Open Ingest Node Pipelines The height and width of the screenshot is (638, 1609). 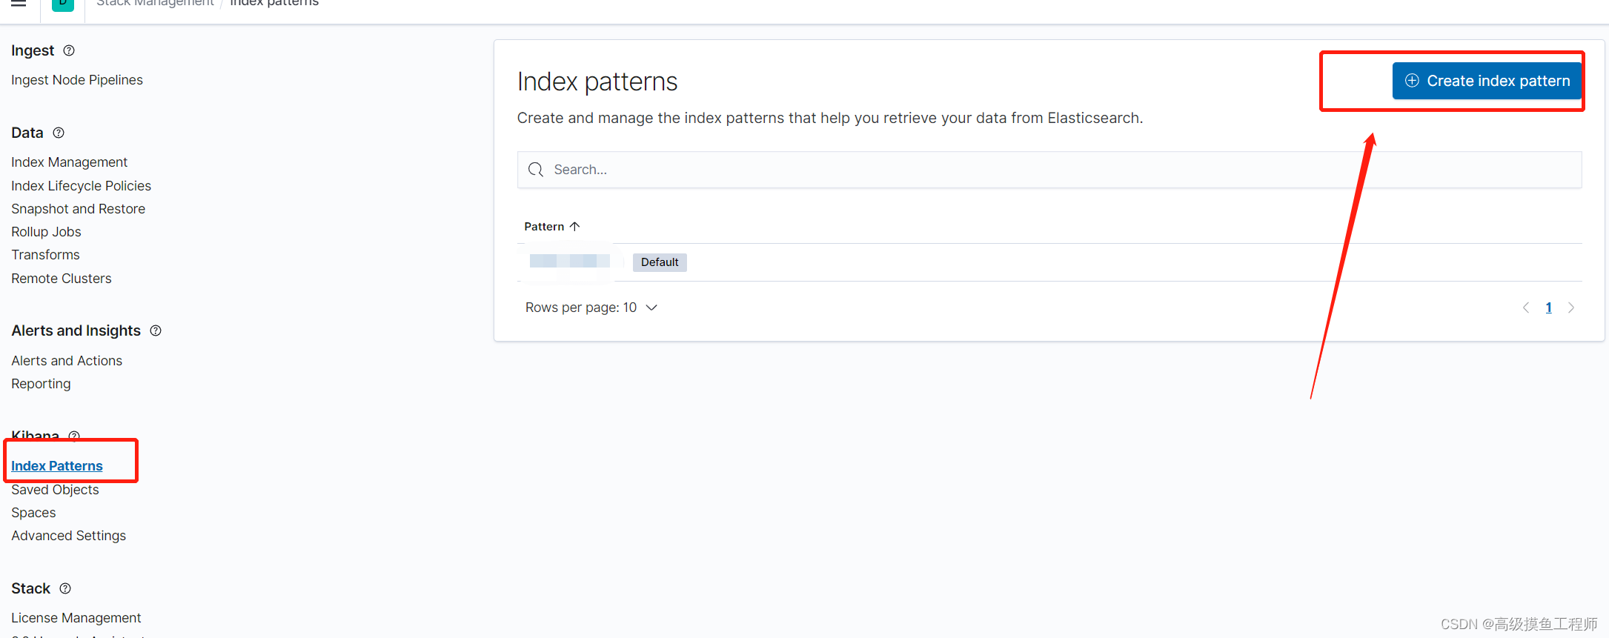click(x=77, y=80)
